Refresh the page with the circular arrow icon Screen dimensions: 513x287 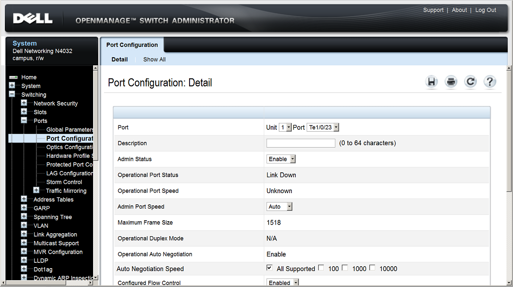(470, 82)
